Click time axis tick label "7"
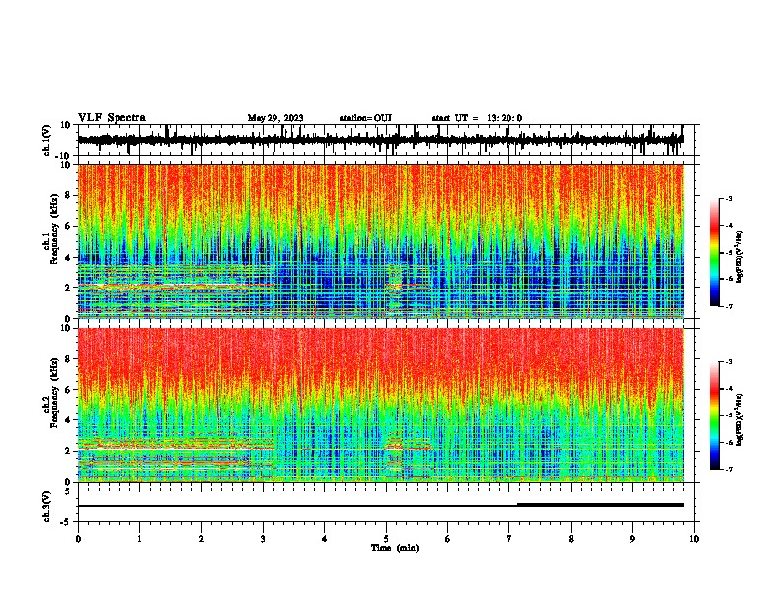Viewport: 782px width, 604px height. click(x=509, y=538)
